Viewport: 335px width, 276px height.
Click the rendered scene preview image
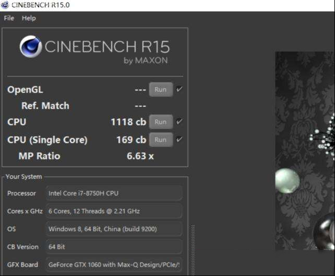305,151
